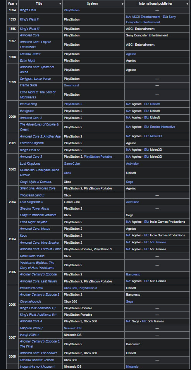Open The Adventures of Cookie & Cream

point(39,127)
